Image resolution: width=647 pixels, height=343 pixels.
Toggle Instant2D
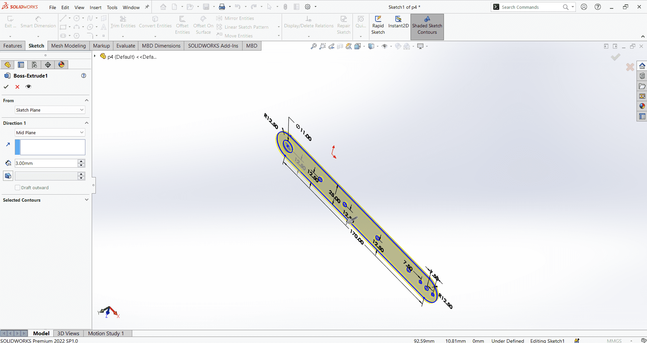point(398,22)
